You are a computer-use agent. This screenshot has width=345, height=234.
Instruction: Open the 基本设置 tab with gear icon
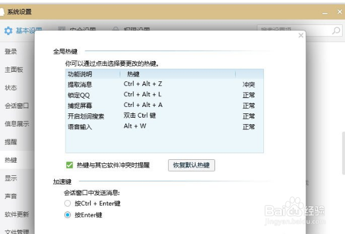coord(23,30)
